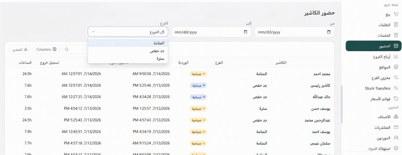Image resolution: width=402 pixels, height=155 pixels.
Task: Click حضور الكاشير page heading
Action: [x=319, y=13]
